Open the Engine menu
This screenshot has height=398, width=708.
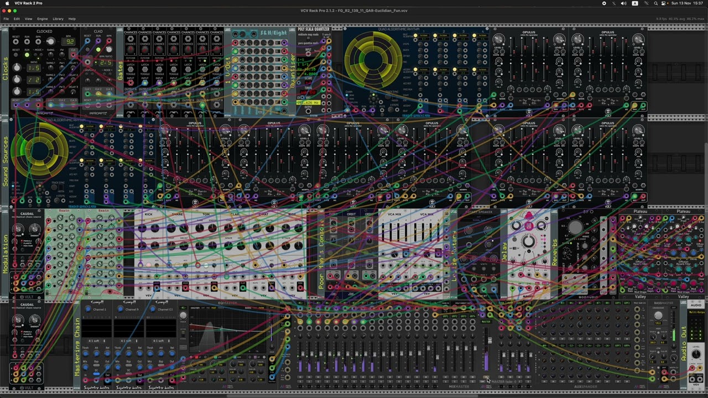(x=43, y=19)
